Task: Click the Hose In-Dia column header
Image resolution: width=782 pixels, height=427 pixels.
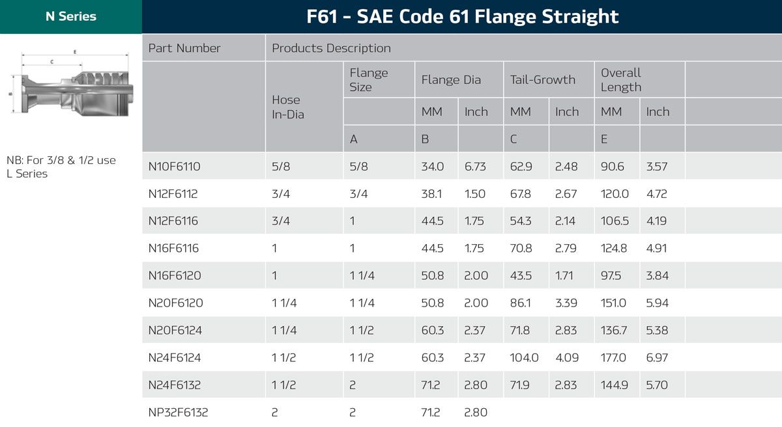Action: (287, 107)
